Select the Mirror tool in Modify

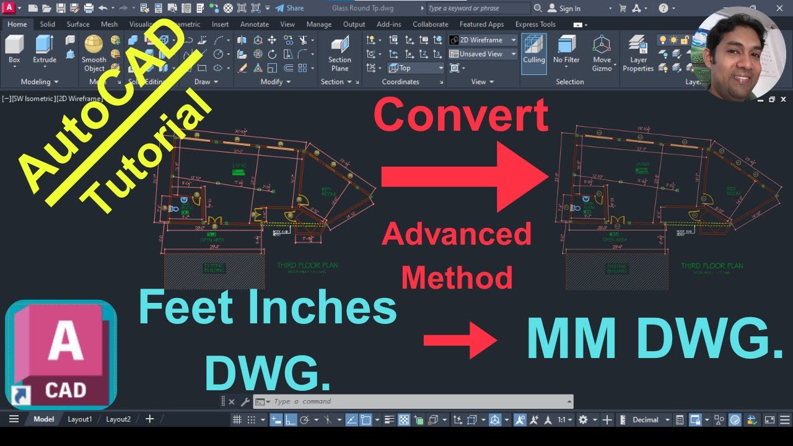click(242, 40)
